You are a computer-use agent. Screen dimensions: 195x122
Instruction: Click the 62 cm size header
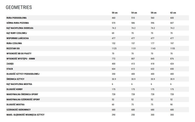click(x=173, y=13)
